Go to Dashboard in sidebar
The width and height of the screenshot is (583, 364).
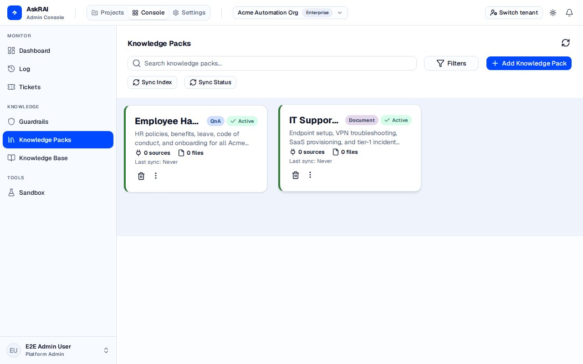coord(58,51)
